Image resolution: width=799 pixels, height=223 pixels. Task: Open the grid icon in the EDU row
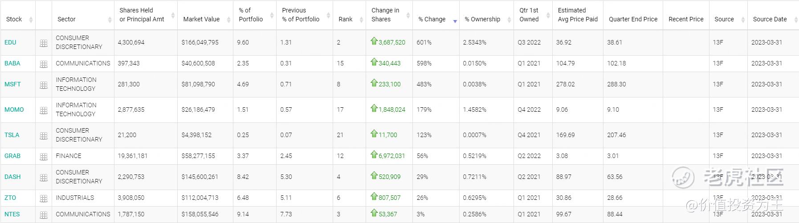coord(44,43)
